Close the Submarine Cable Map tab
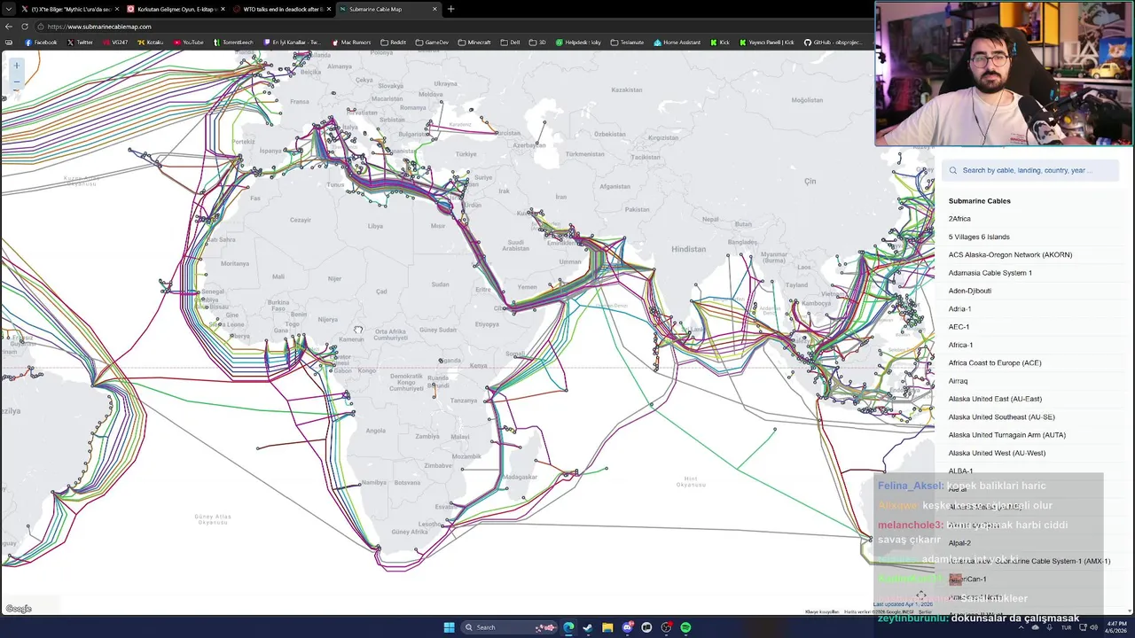The width and height of the screenshot is (1135, 638). [x=434, y=9]
